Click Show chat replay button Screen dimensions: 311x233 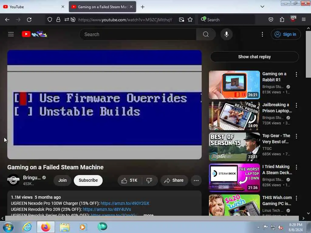click(255, 57)
